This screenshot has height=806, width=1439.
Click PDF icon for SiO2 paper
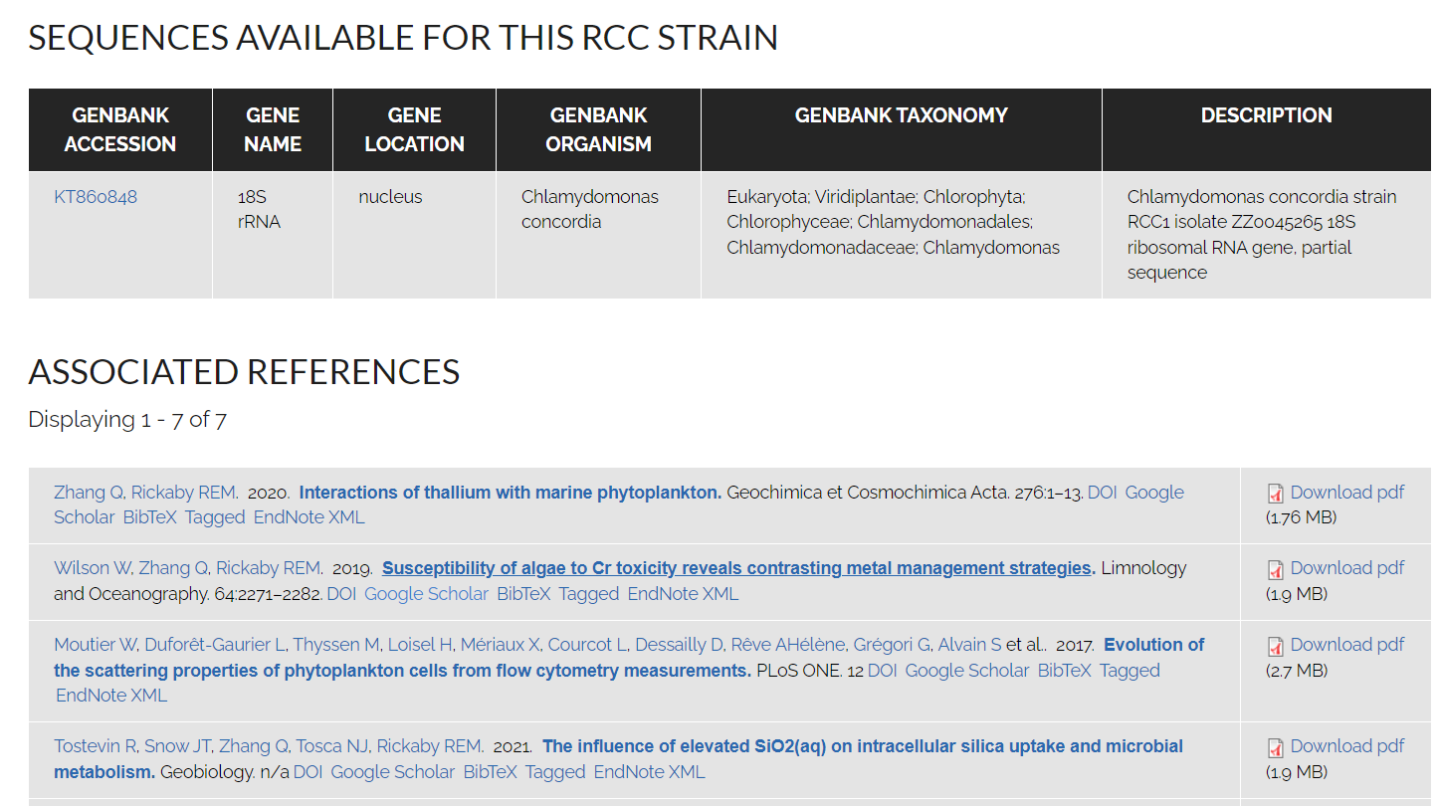click(x=1275, y=747)
